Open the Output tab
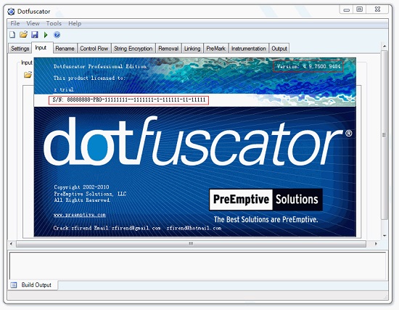Viewport: 399px width, 310px height. click(x=279, y=49)
